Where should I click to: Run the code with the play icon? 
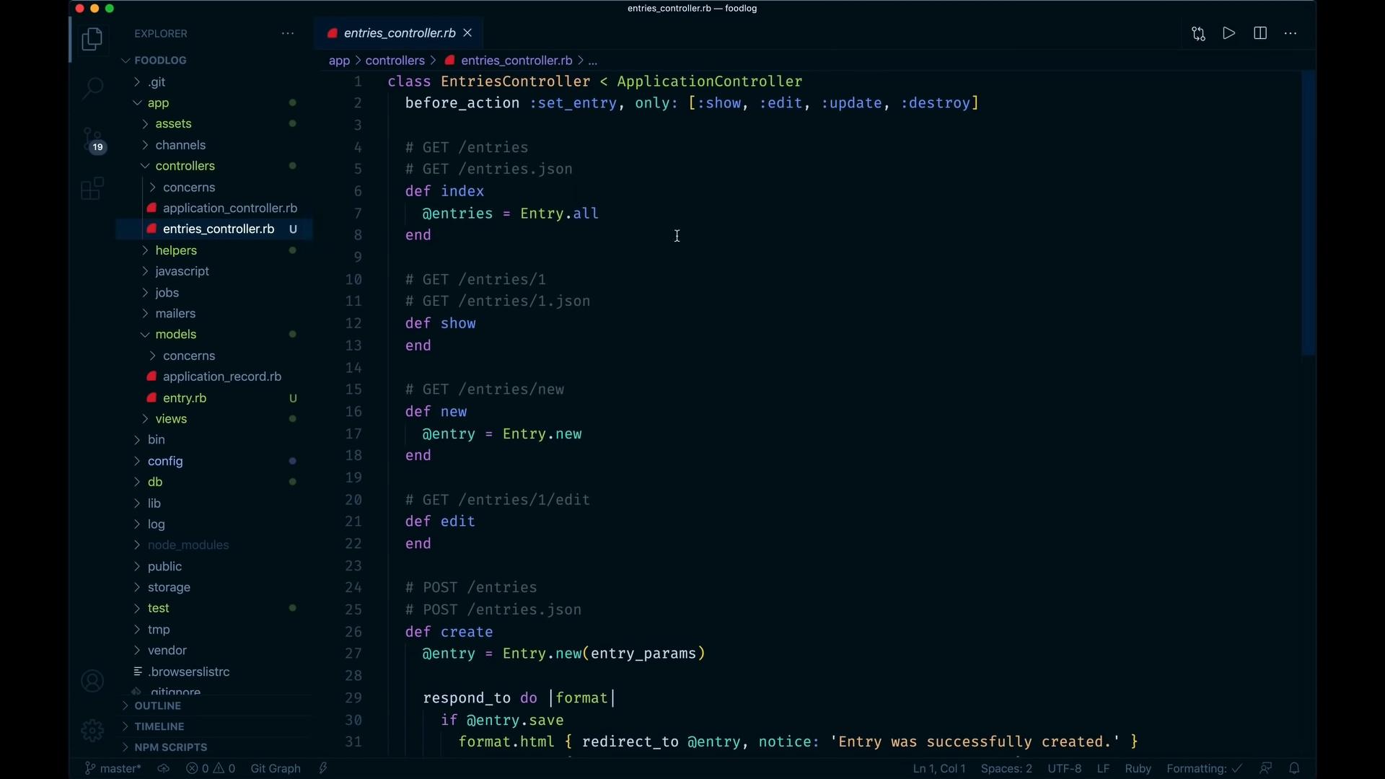click(x=1230, y=33)
